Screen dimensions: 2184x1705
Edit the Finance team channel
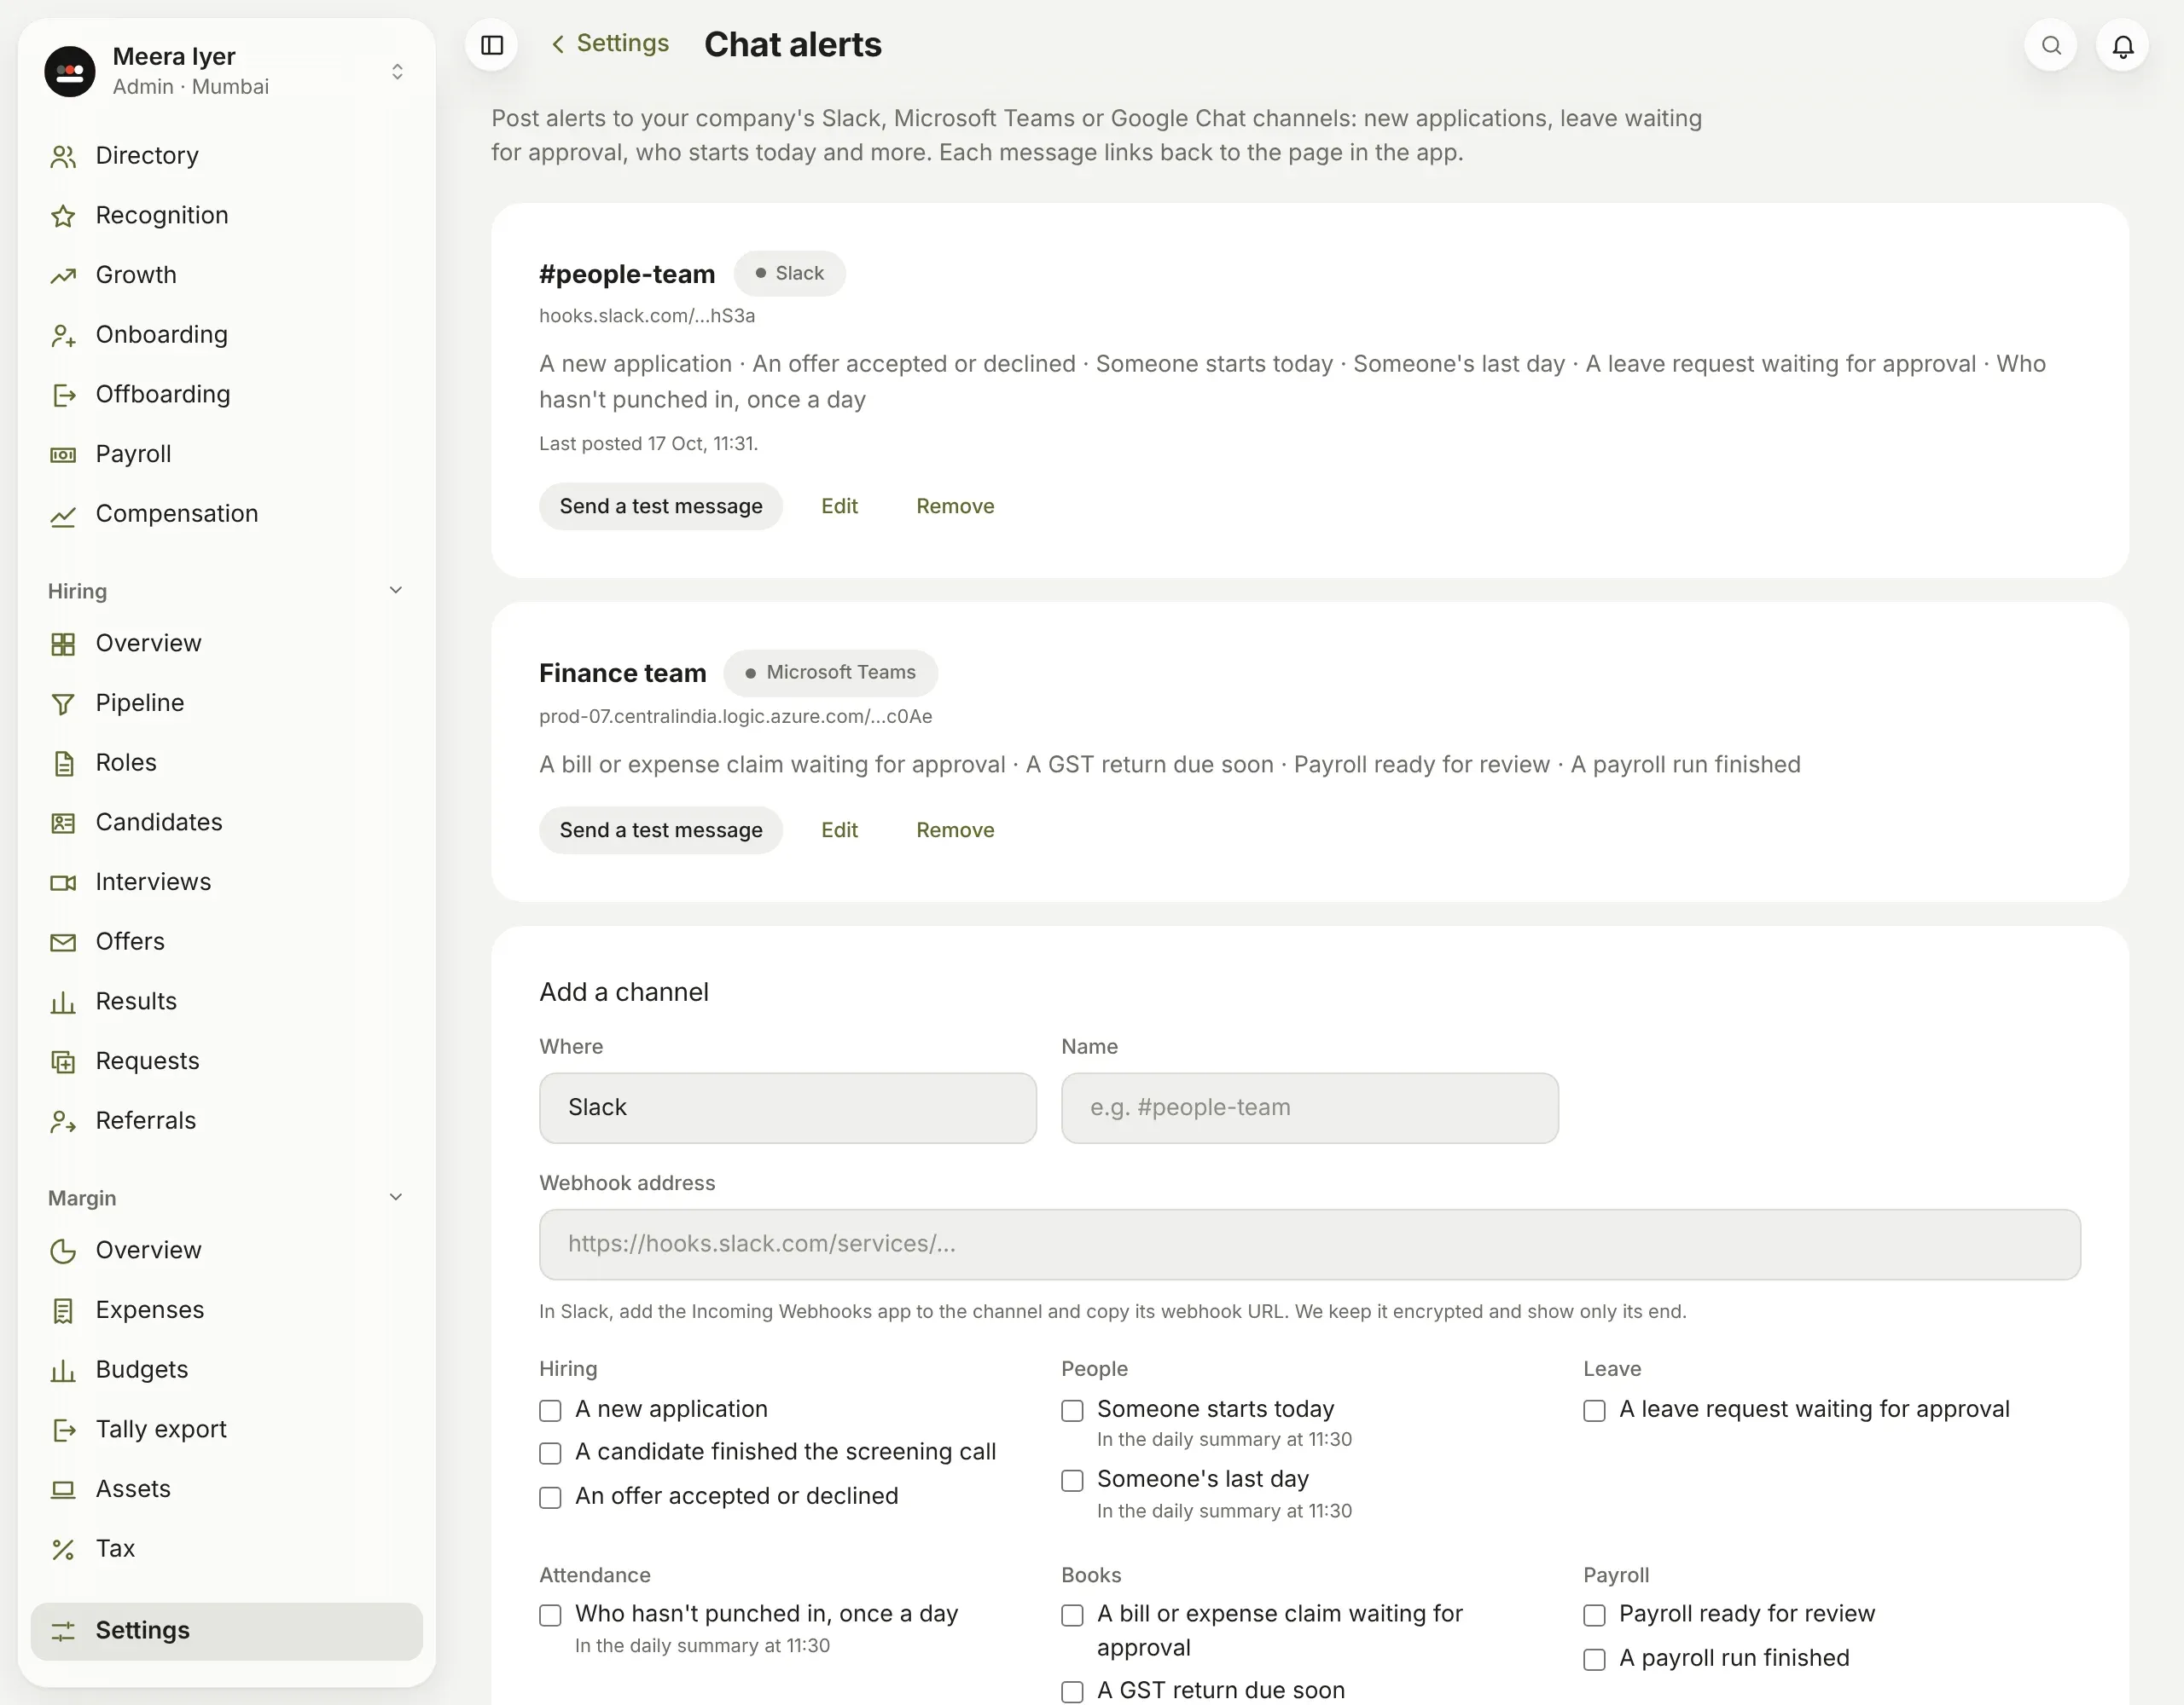pos(839,830)
